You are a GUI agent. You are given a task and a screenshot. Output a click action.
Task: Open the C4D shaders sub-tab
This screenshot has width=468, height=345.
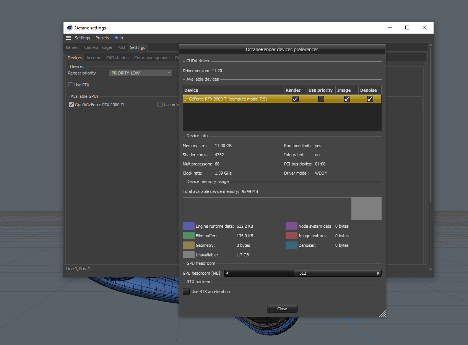118,58
